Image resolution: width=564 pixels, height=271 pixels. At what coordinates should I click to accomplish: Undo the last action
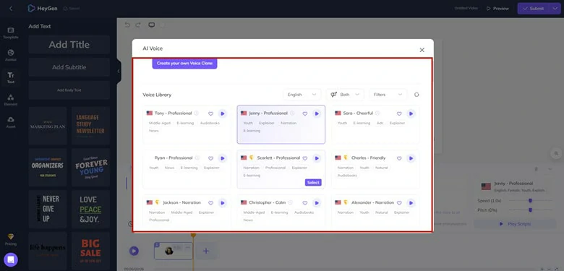[x=127, y=25]
